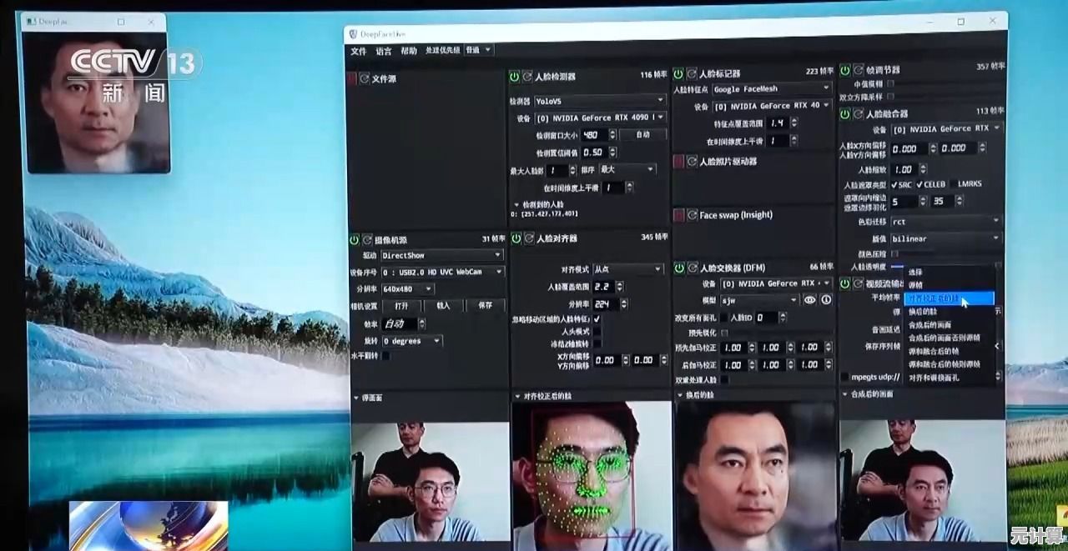Toggle power icon of 人脸融合器 face merger
1068x551 pixels.
point(845,113)
